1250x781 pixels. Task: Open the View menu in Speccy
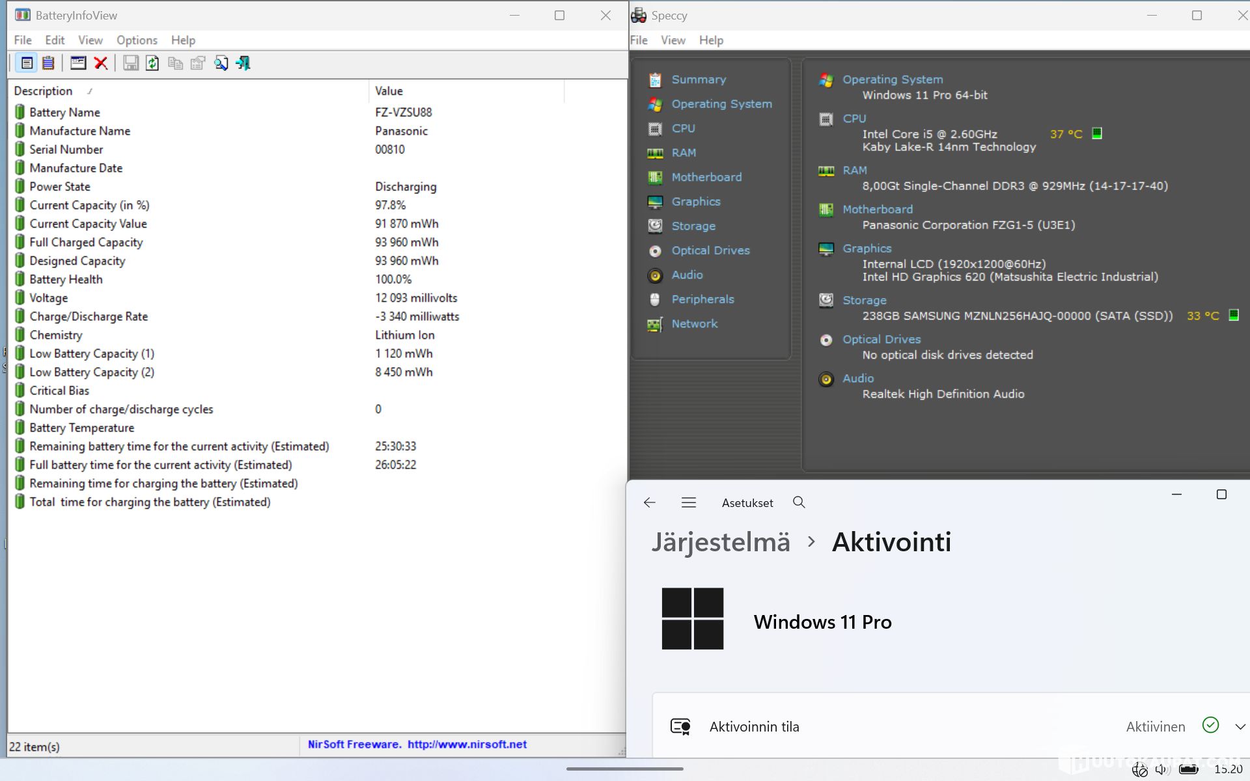(x=673, y=40)
